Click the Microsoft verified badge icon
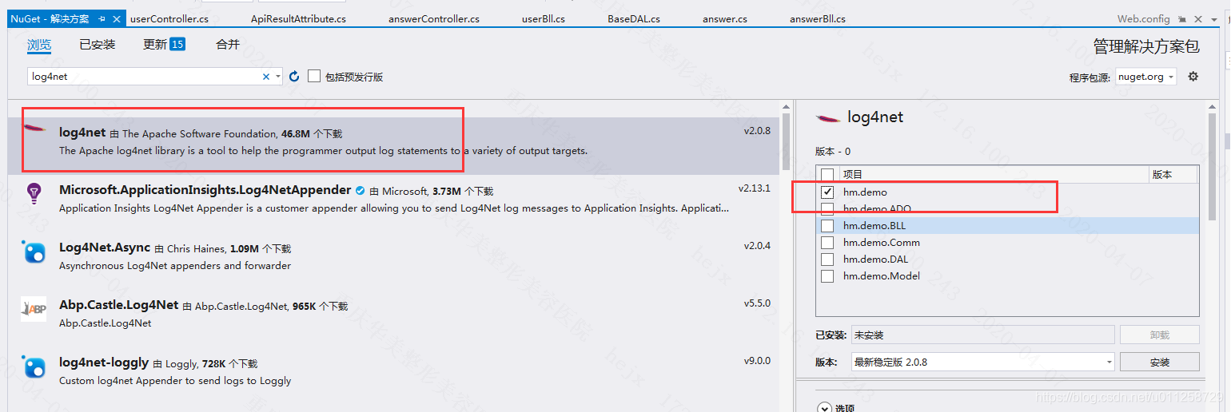Viewport: 1231px width, 412px height. (361, 191)
